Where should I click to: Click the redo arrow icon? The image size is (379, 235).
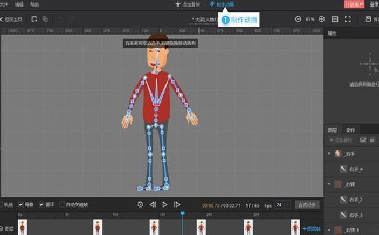click(71, 19)
